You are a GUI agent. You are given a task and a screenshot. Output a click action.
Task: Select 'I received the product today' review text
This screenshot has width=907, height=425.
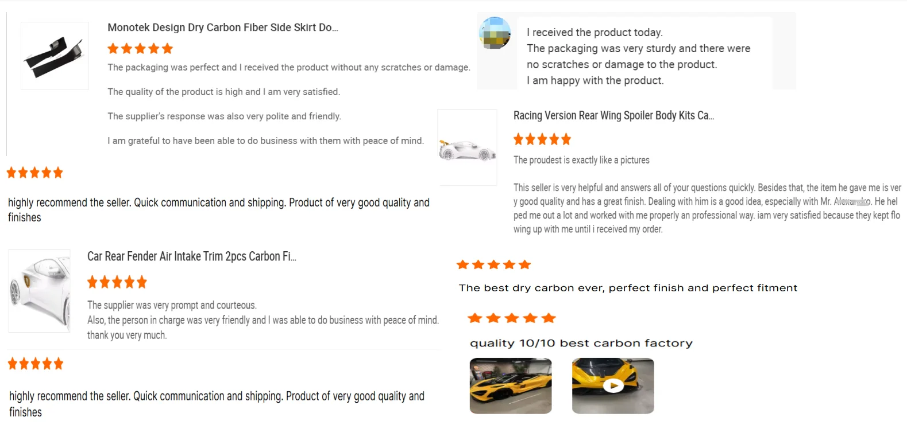pos(595,33)
